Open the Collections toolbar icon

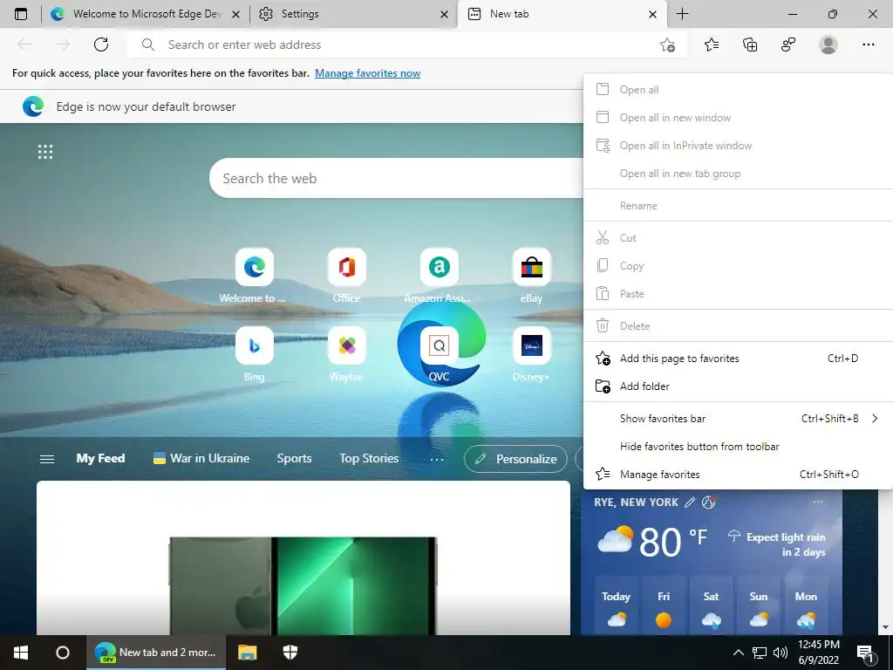coord(750,44)
